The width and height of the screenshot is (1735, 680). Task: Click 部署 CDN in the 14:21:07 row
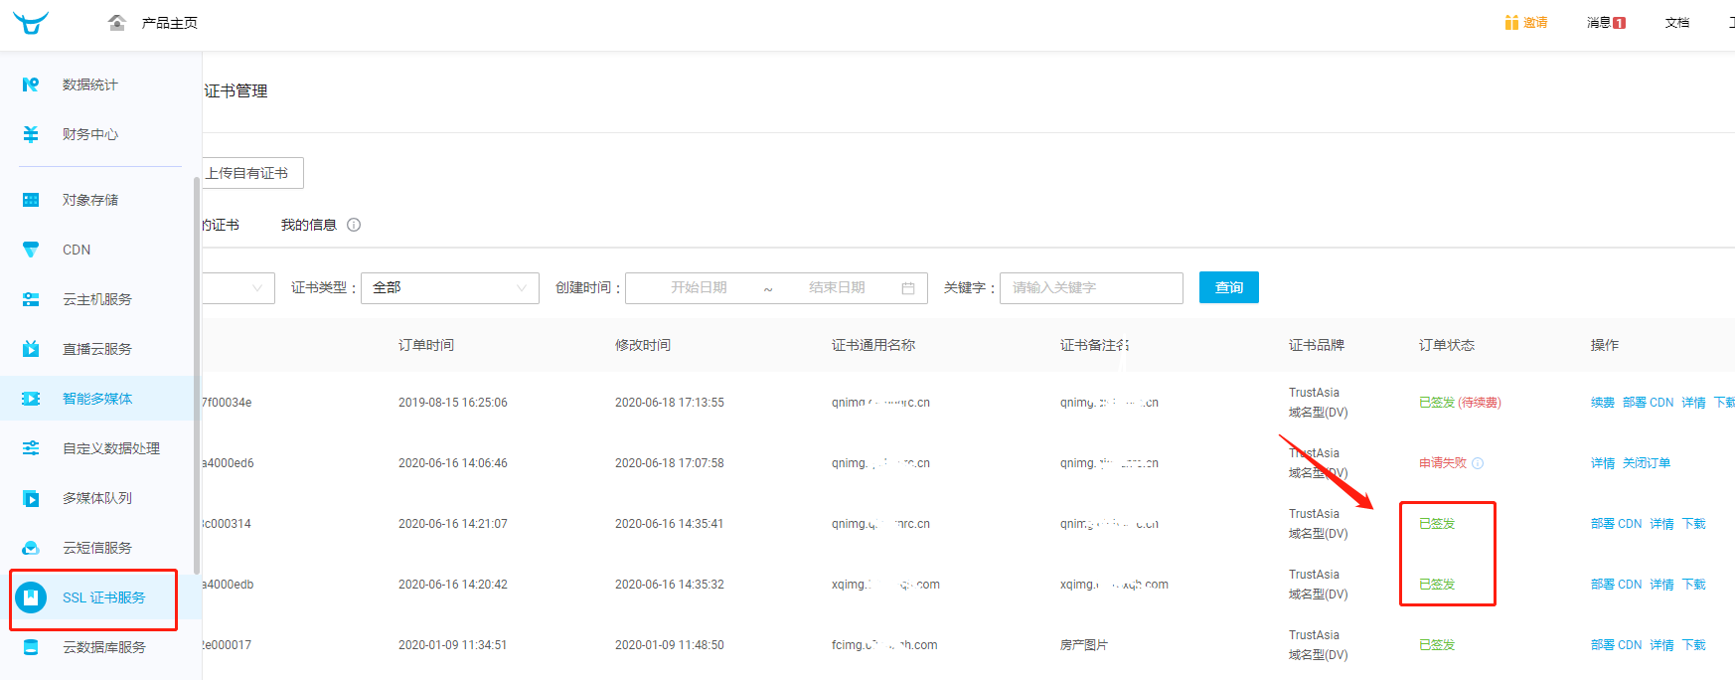[x=1616, y=524]
